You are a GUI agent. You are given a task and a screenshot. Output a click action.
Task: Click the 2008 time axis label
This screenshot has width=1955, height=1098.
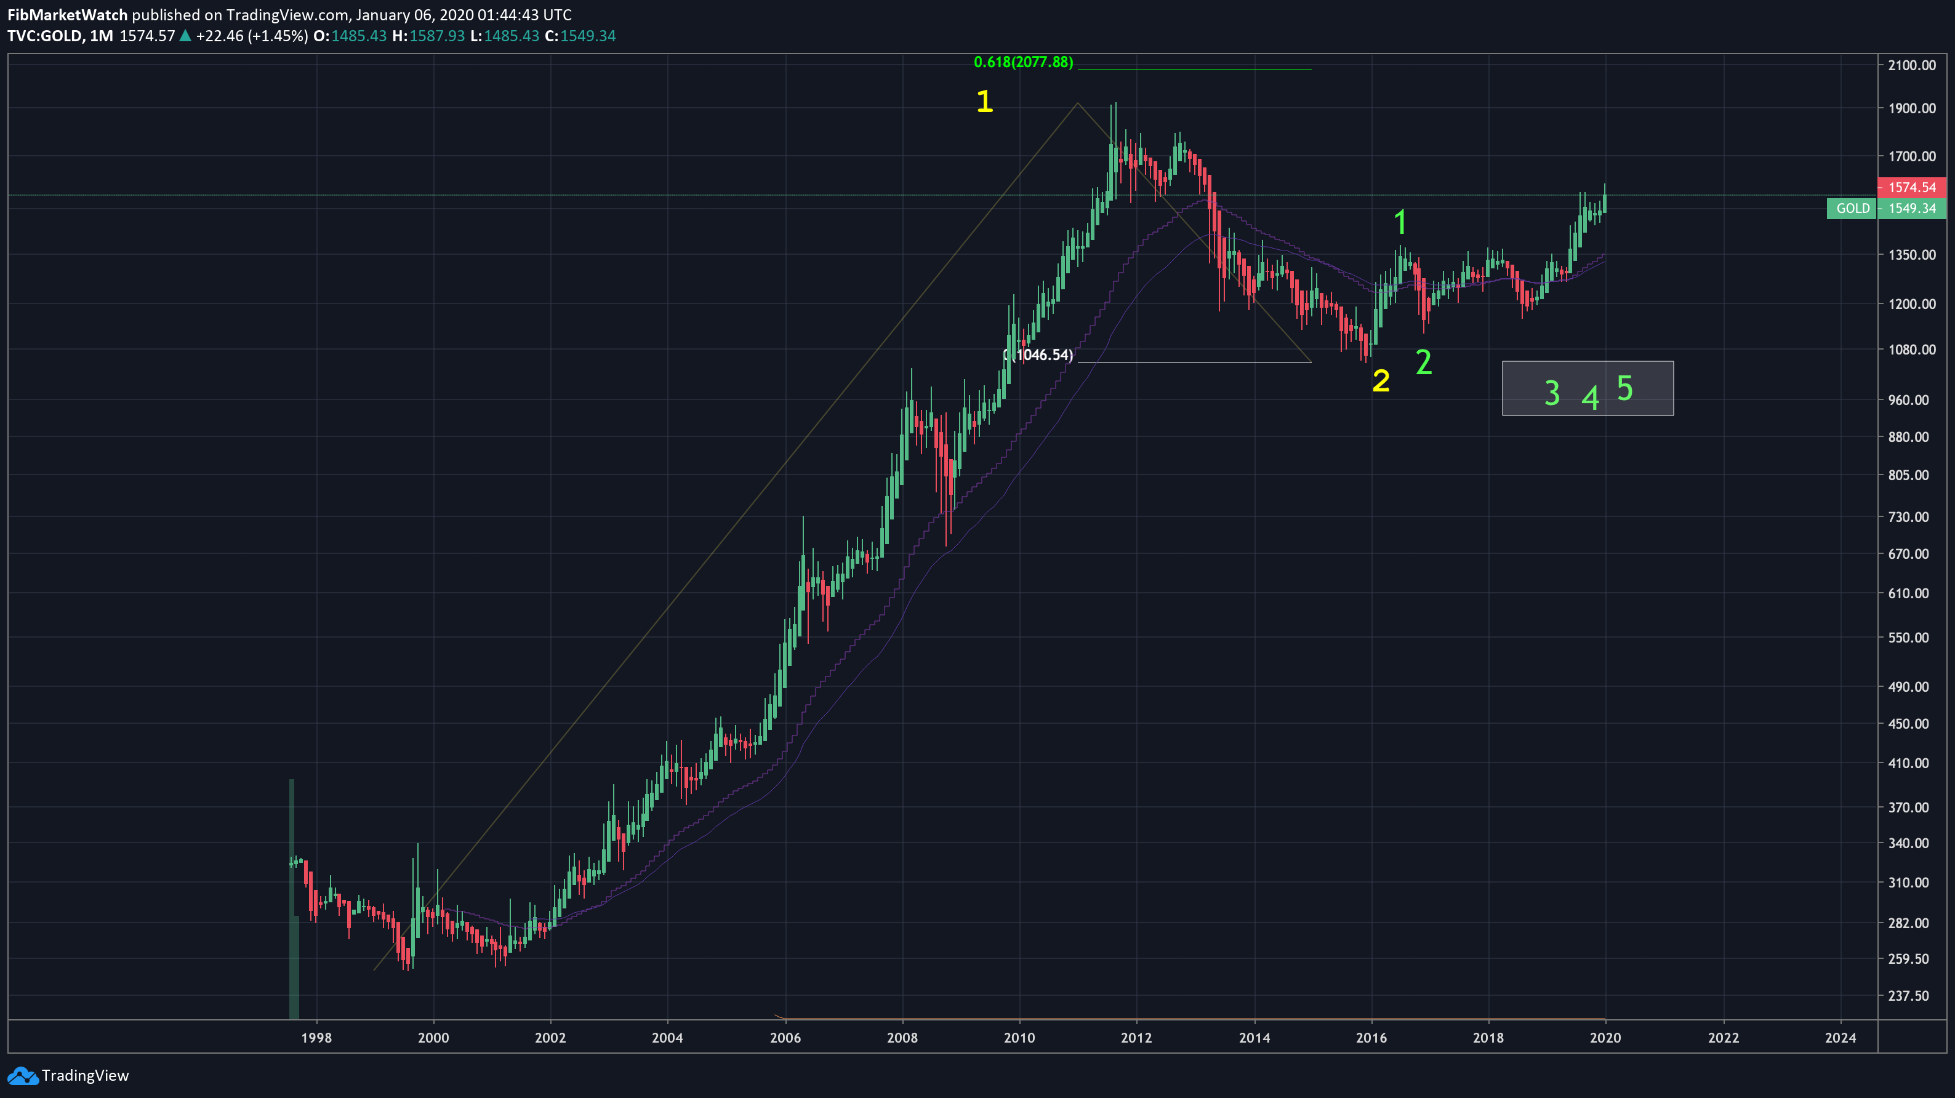(x=902, y=1038)
